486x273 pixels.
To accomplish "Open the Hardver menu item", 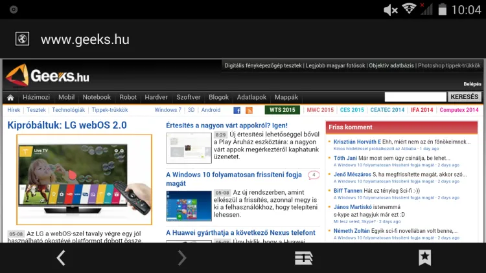I will 156,97.
